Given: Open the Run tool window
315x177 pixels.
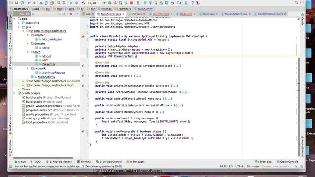Looking at the screenshot, I should pyautogui.click(x=20, y=162).
